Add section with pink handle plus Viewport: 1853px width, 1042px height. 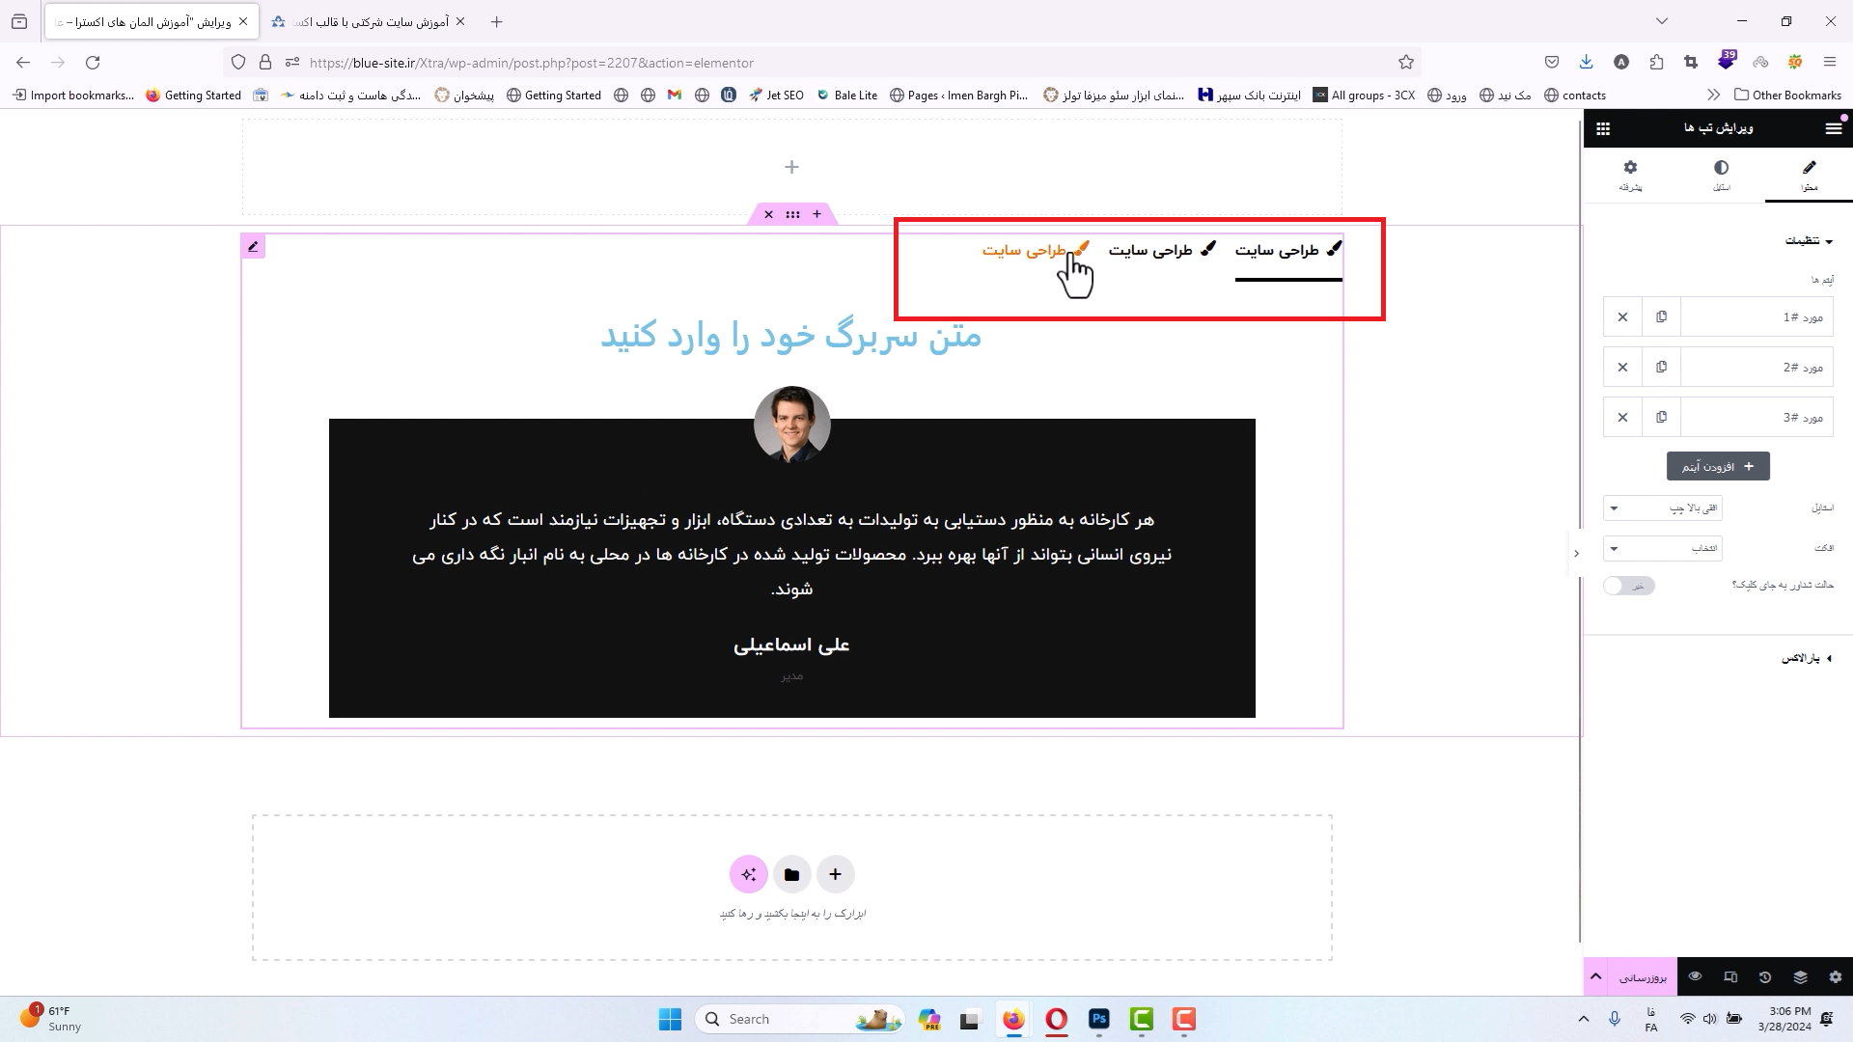click(x=816, y=214)
